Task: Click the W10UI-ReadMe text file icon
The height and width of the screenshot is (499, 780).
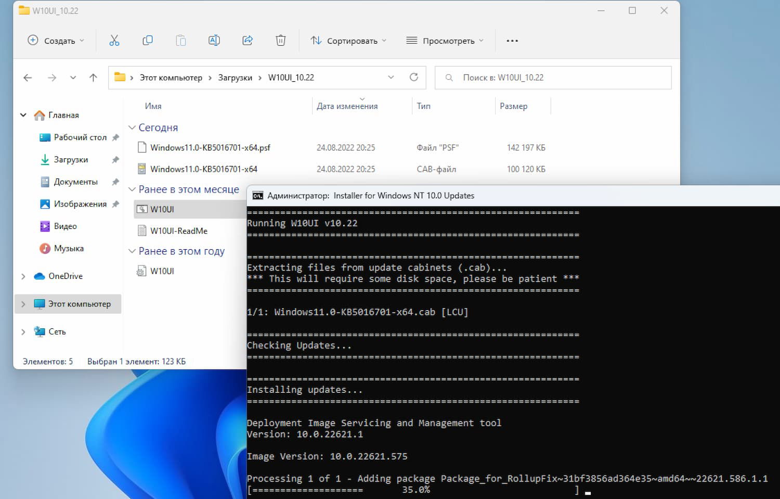Action: tap(141, 231)
